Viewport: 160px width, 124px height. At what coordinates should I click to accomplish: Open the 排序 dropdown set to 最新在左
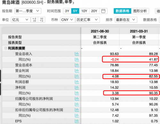[126, 20]
